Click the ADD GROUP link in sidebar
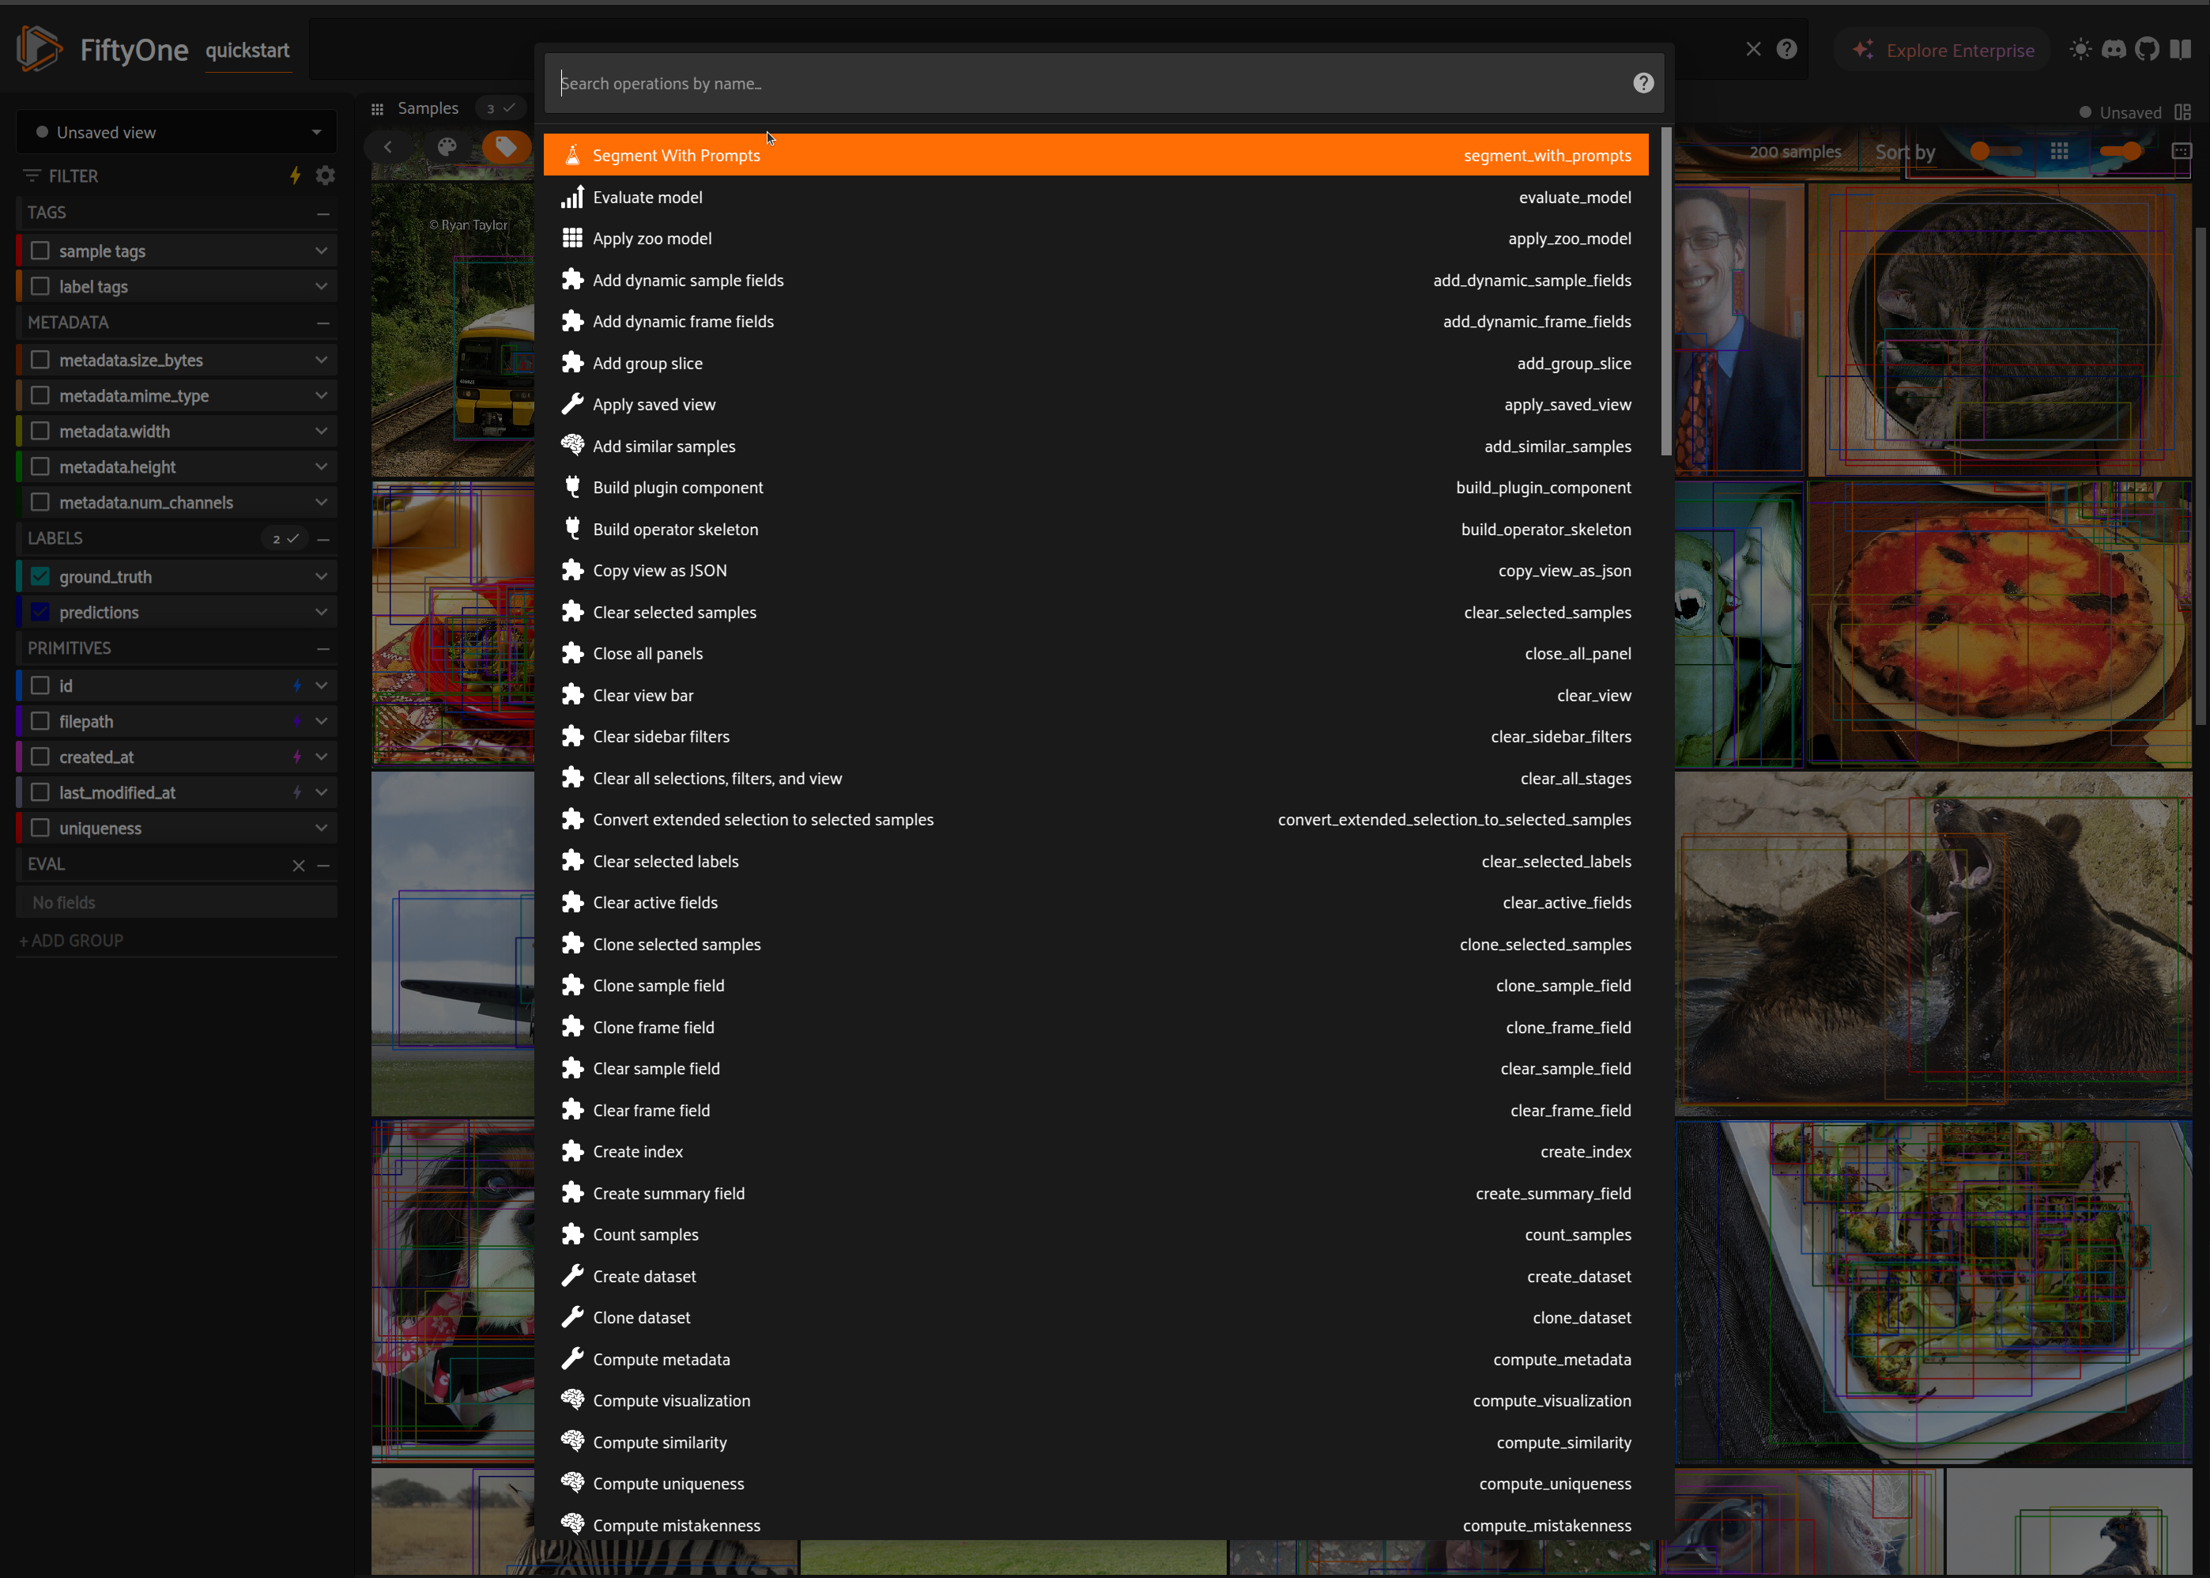The image size is (2210, 1578). tap(72, 941)
